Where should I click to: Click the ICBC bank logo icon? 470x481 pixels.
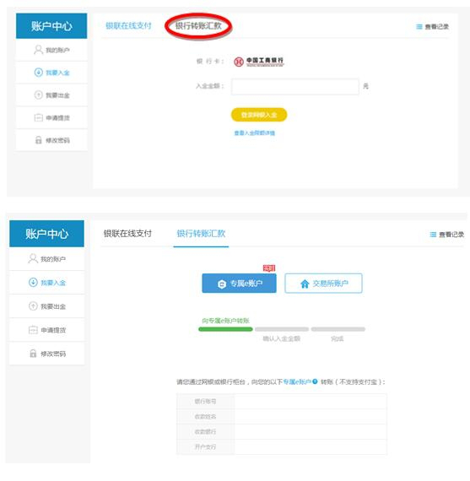(x=239, y=62)
